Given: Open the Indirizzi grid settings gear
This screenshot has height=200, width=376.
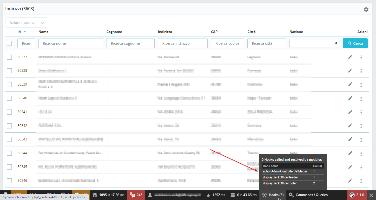Looking at the screenshot, I should tap(366, 9).
